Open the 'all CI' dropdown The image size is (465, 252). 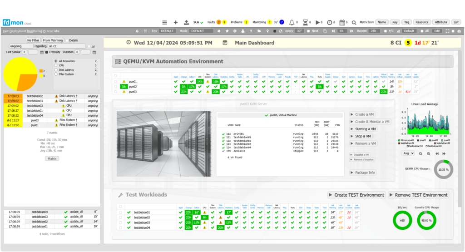click(67, 46)
